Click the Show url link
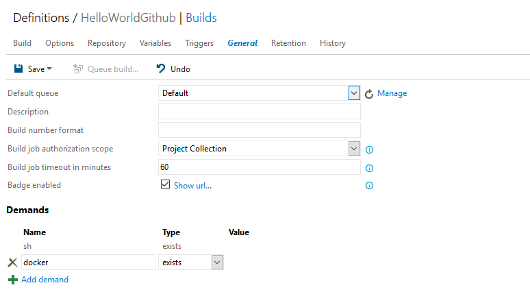The height and width of the screenshot is (292, 530). click(192, 185)
